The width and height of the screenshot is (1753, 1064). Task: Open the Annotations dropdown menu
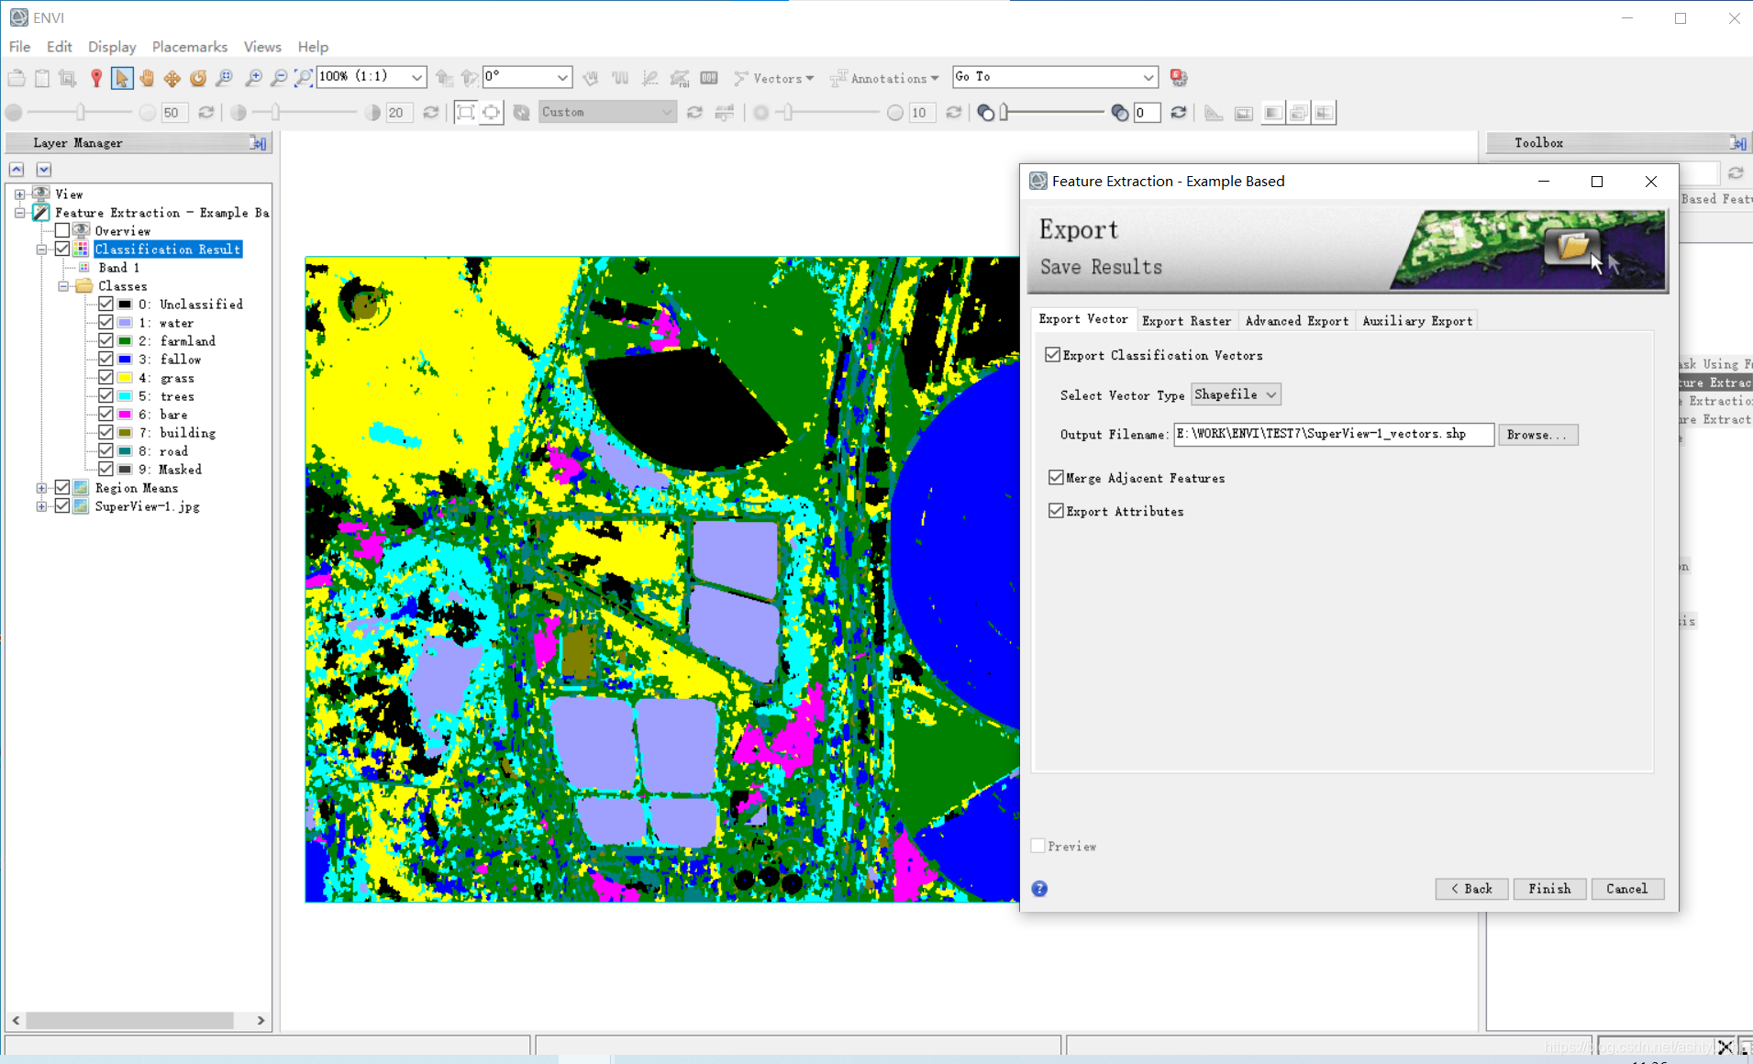(x=884, y=78)
